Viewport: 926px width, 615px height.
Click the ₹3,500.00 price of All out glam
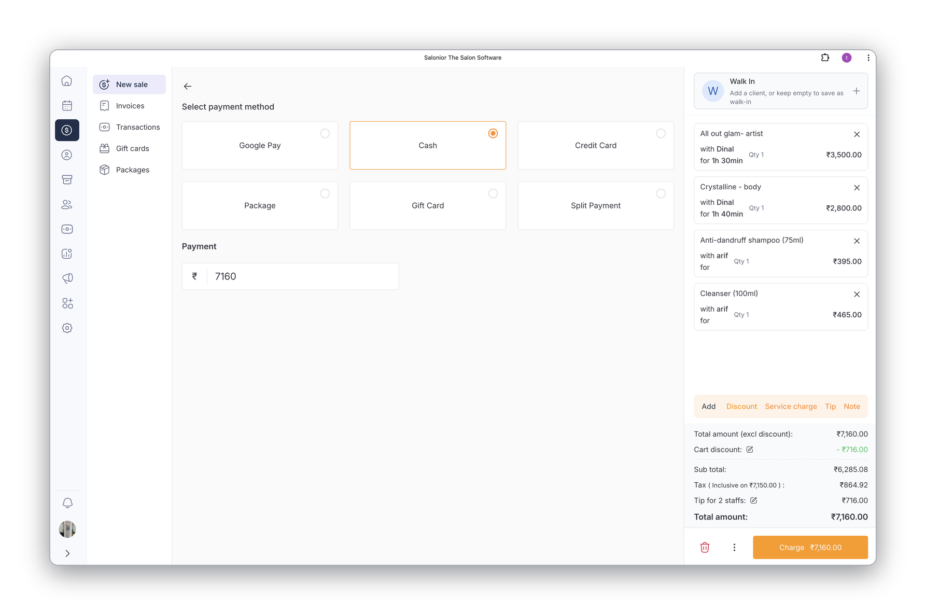pos(844,155)
